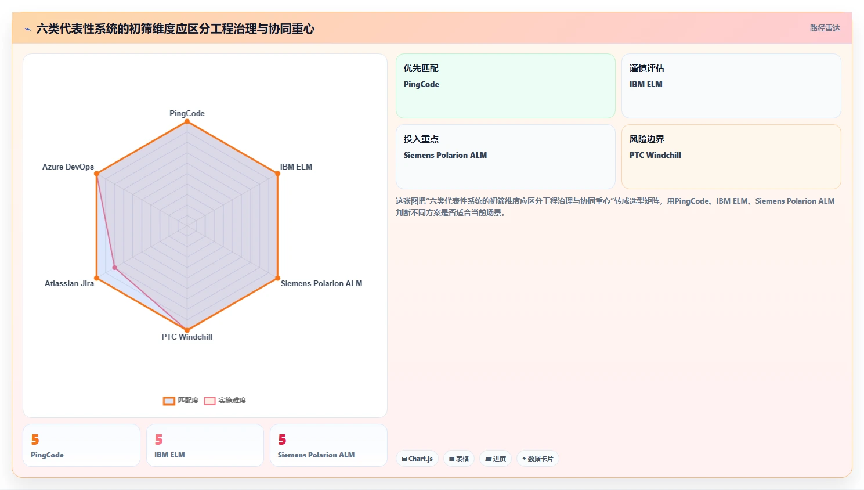Viewport: 864px width, 490px height.
Task: Select the Siemens Polarion ALM axis label
Action: [x=321, y=283]
